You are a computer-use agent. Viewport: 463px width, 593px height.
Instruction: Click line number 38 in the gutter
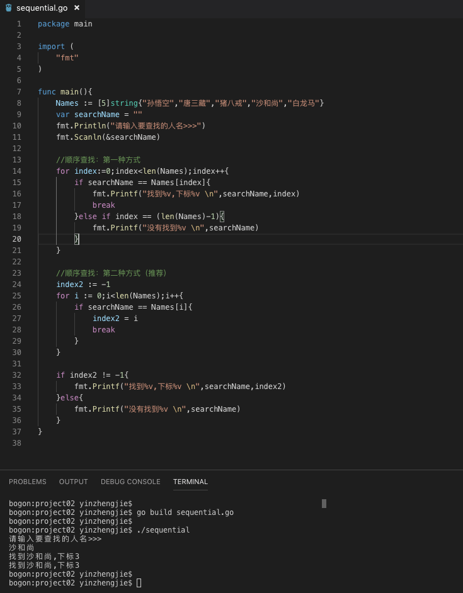pyautogui.click(x=16, y=443)
